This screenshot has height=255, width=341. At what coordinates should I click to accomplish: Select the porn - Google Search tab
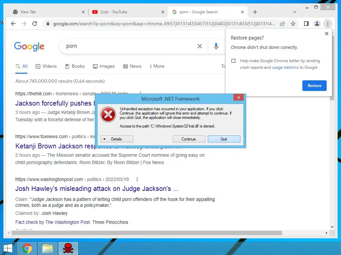click(208, 12)
